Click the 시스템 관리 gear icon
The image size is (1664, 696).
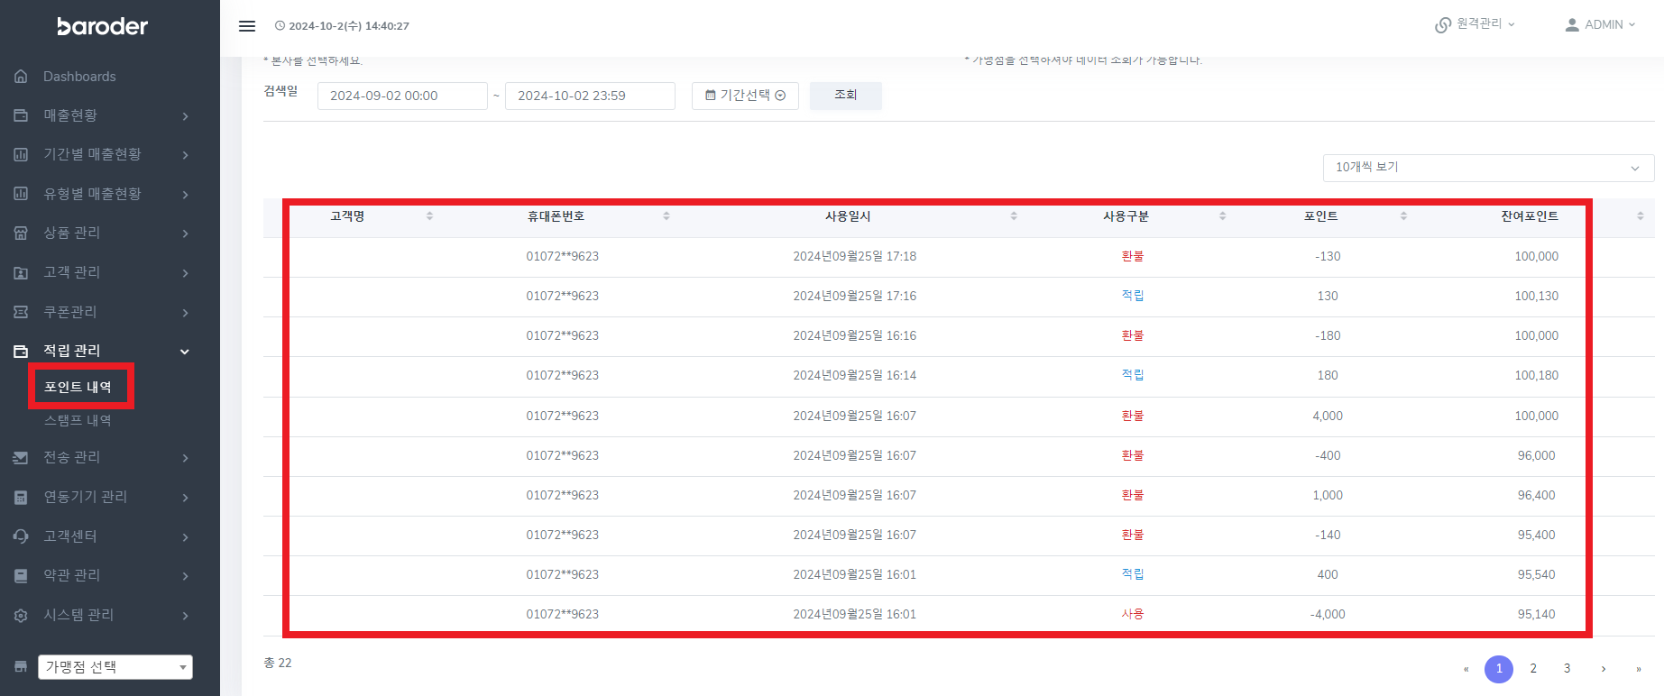21,615
